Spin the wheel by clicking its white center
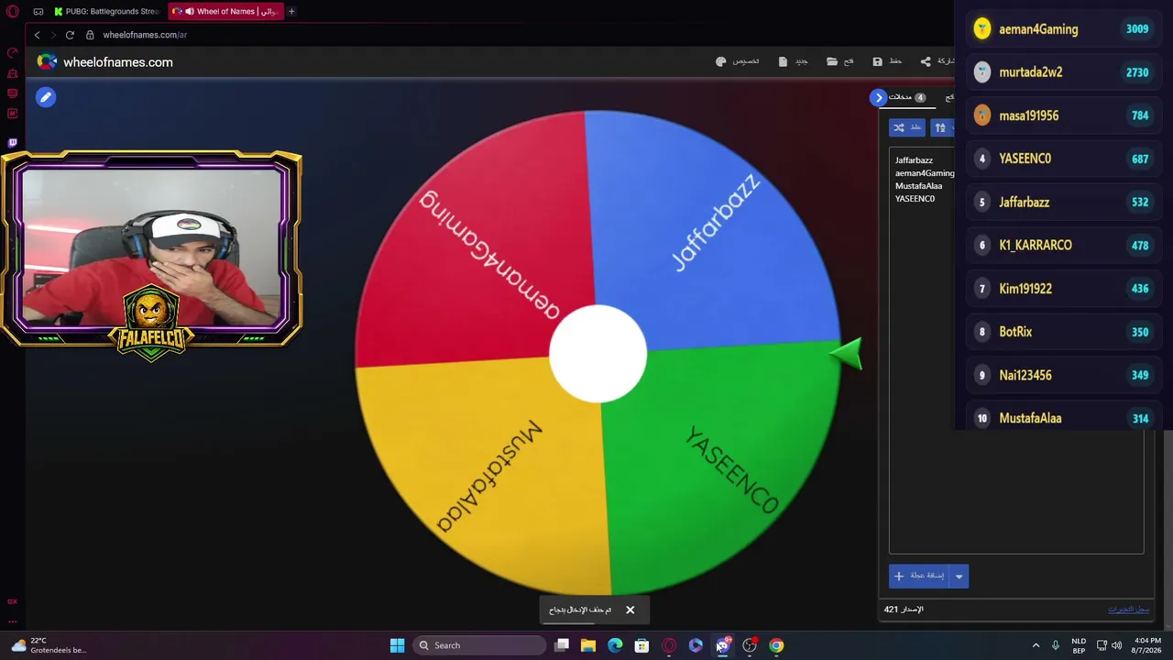The image size is (1173, 660). [x=597, y=354]
